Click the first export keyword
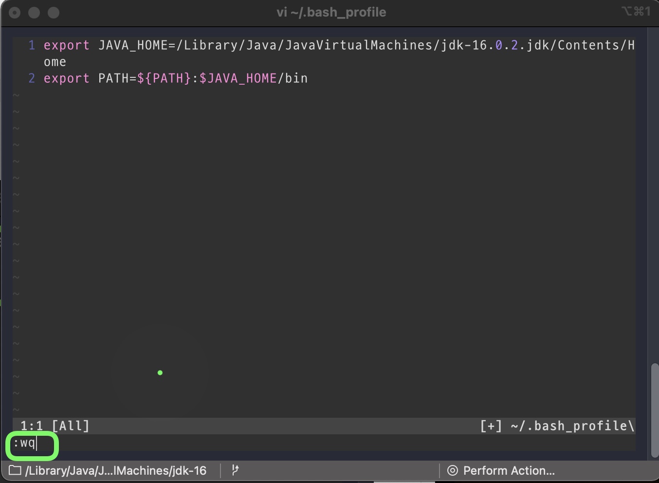659x483 pixels. pos(67,45)
